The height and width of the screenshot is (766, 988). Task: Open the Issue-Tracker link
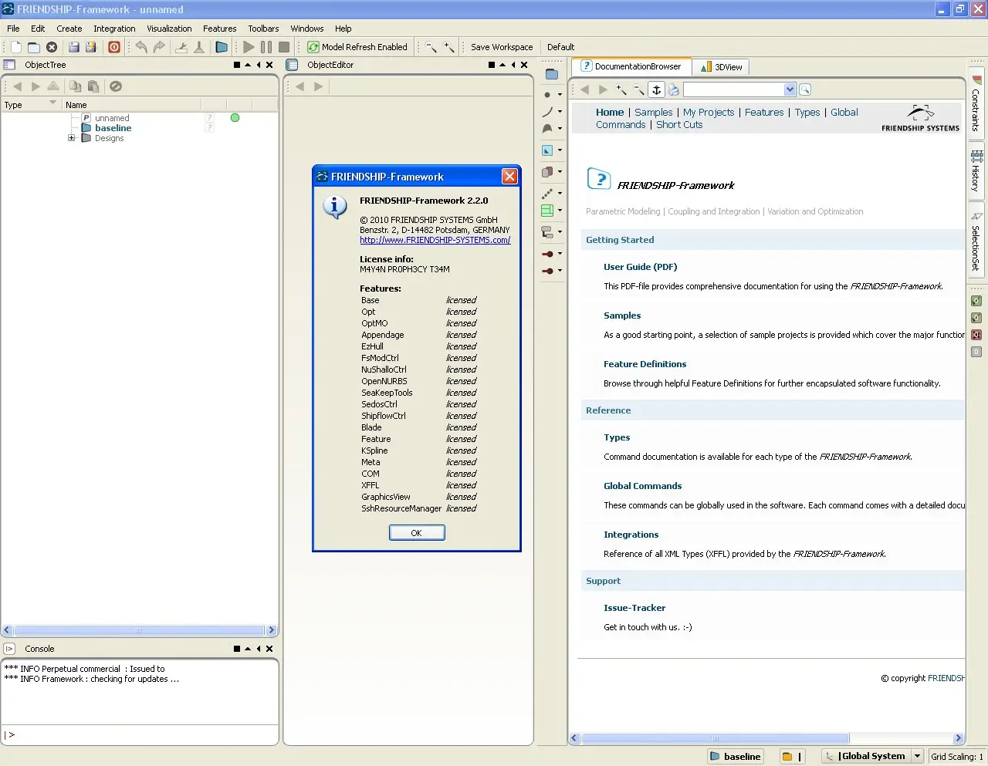point(634,608)
